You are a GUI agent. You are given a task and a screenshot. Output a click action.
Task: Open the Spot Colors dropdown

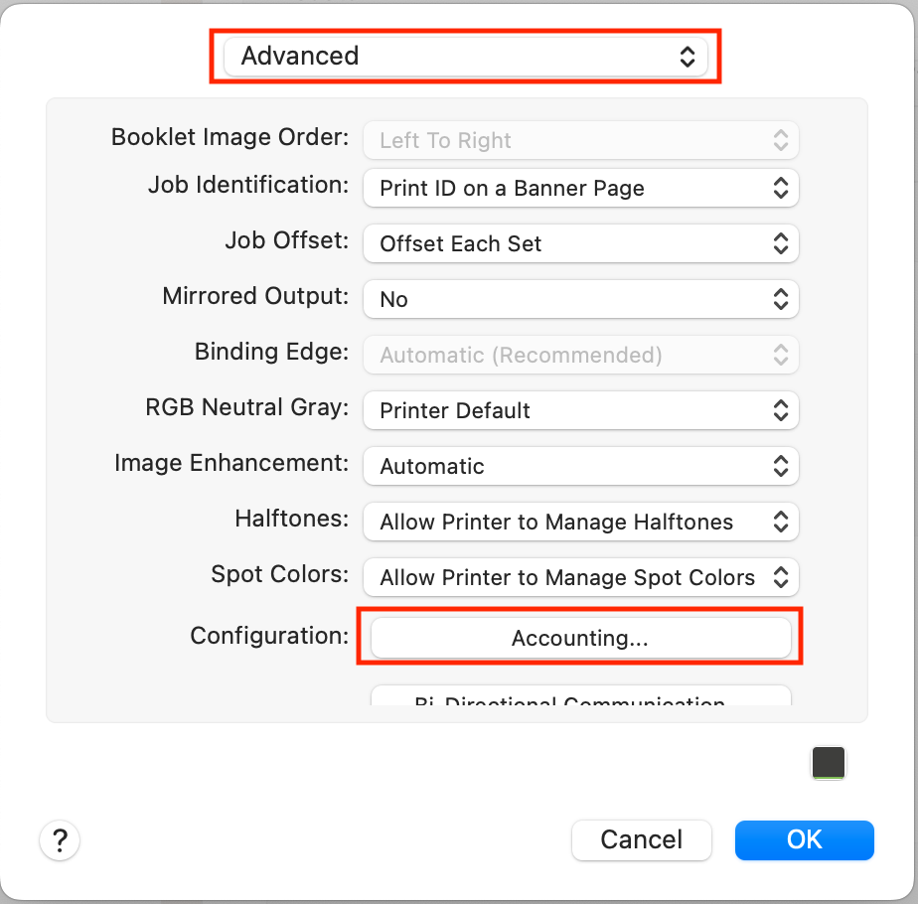coord(580,577)
